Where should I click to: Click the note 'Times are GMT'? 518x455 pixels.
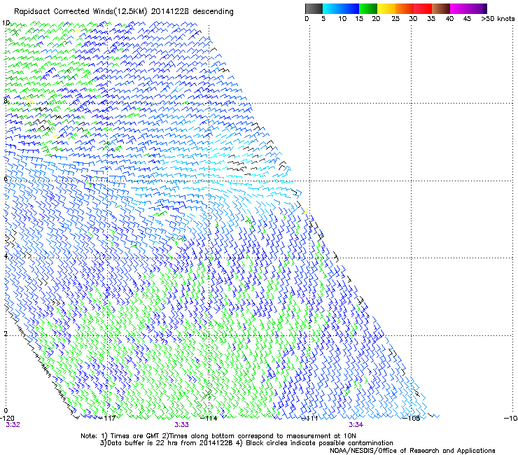point(134,436)
